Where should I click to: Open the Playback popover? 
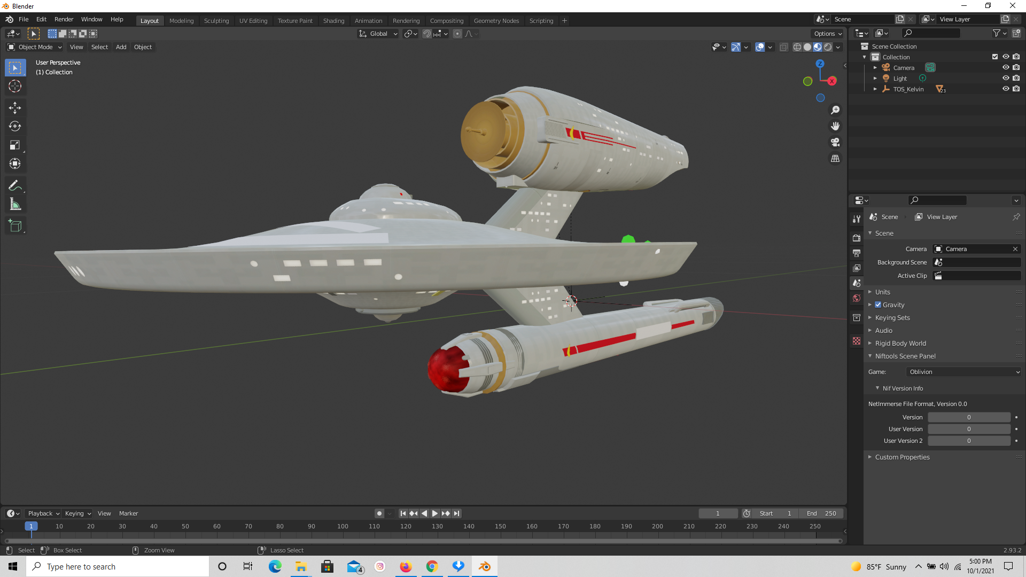click(43, 513)
